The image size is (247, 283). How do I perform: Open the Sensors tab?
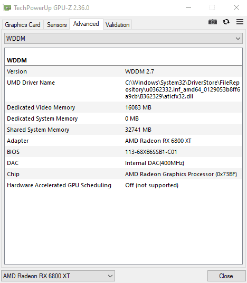[56, 25]
